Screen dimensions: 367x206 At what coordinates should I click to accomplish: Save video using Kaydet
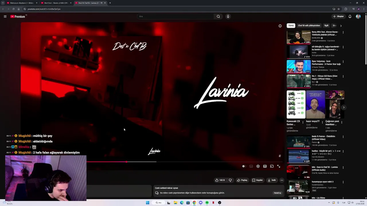point(257,180)
